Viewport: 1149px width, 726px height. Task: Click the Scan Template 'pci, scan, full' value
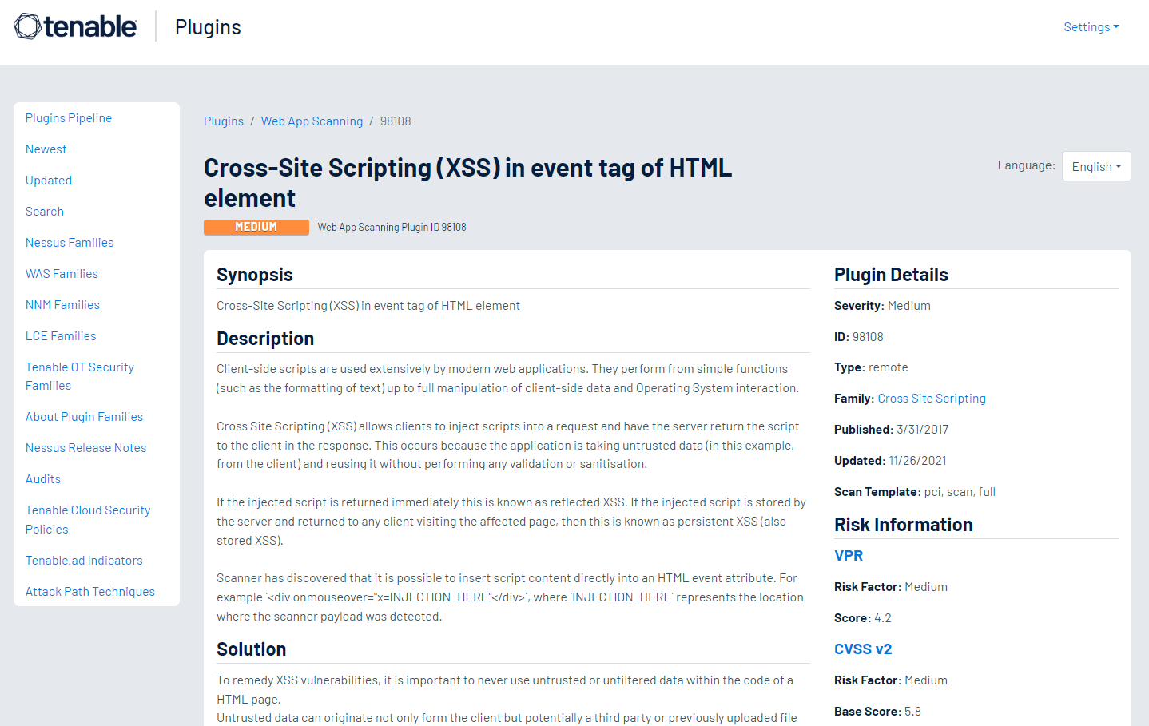(960, 492)
